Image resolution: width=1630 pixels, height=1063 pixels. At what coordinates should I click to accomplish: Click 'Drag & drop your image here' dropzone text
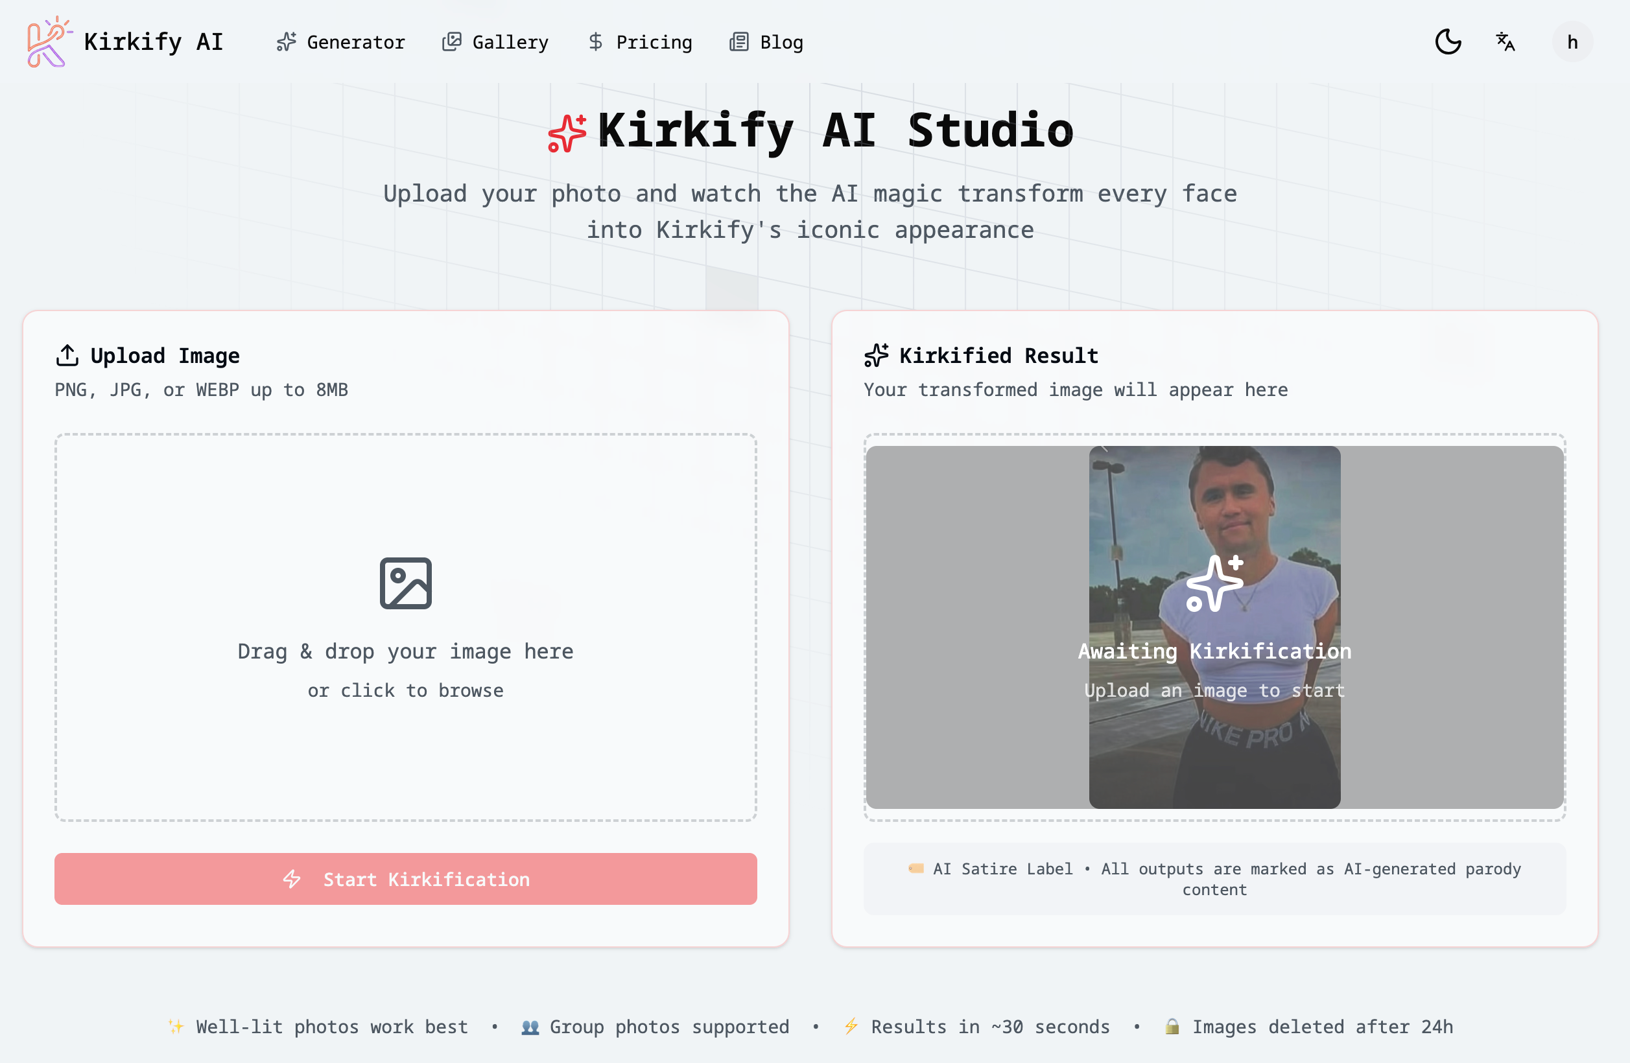(x=405, y=651)
